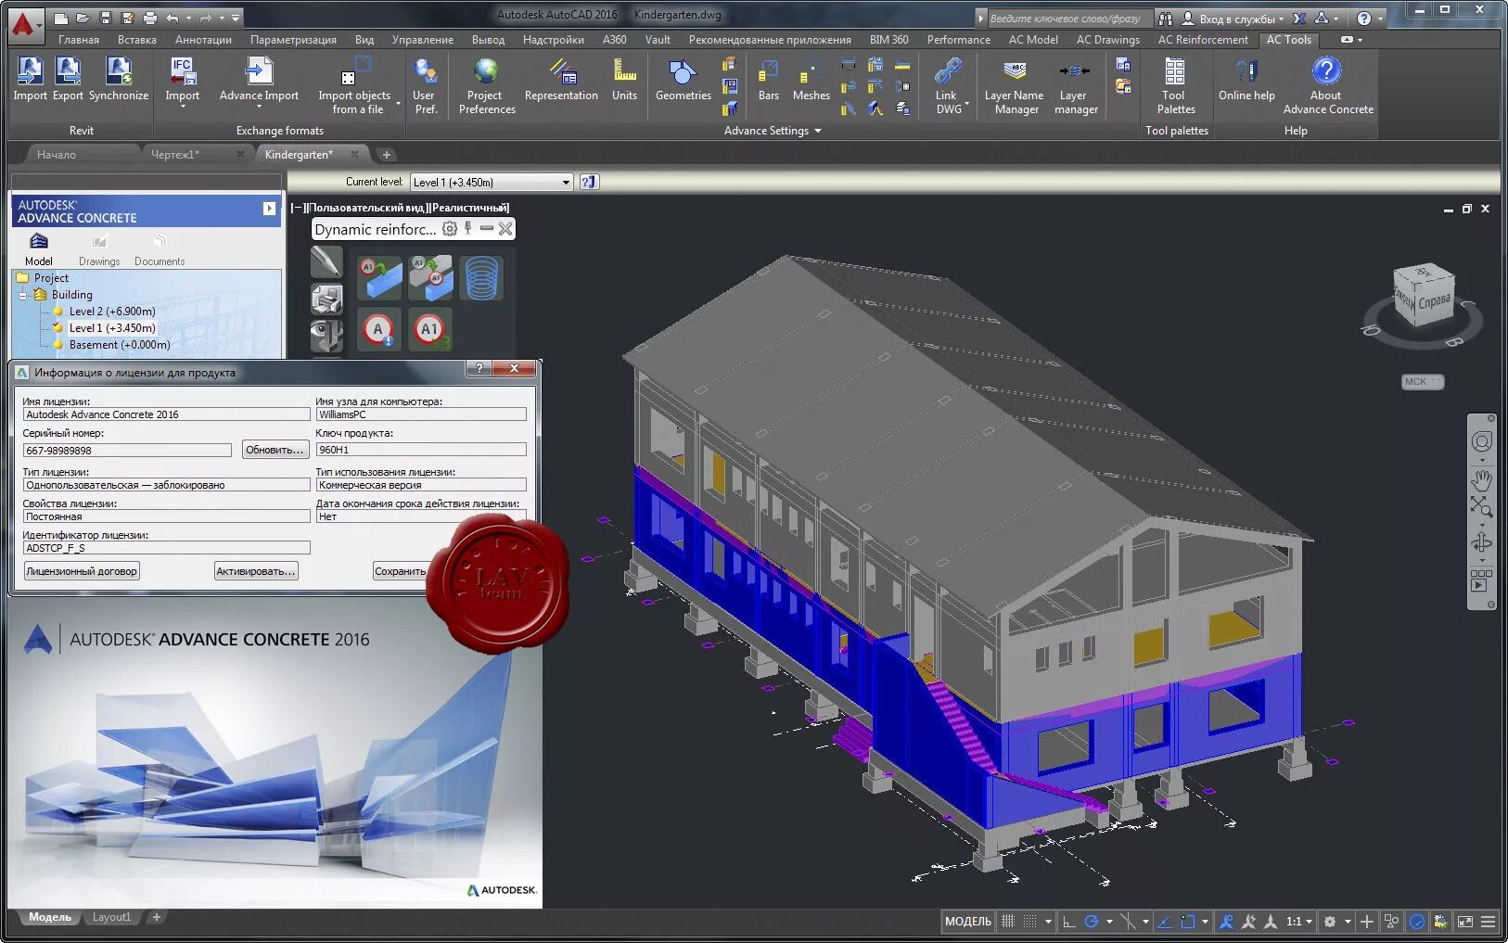Screen dimensions: 1508x943
Task: Click the print icon in Quick Access toolbar
Action: [x=149, y=18]
